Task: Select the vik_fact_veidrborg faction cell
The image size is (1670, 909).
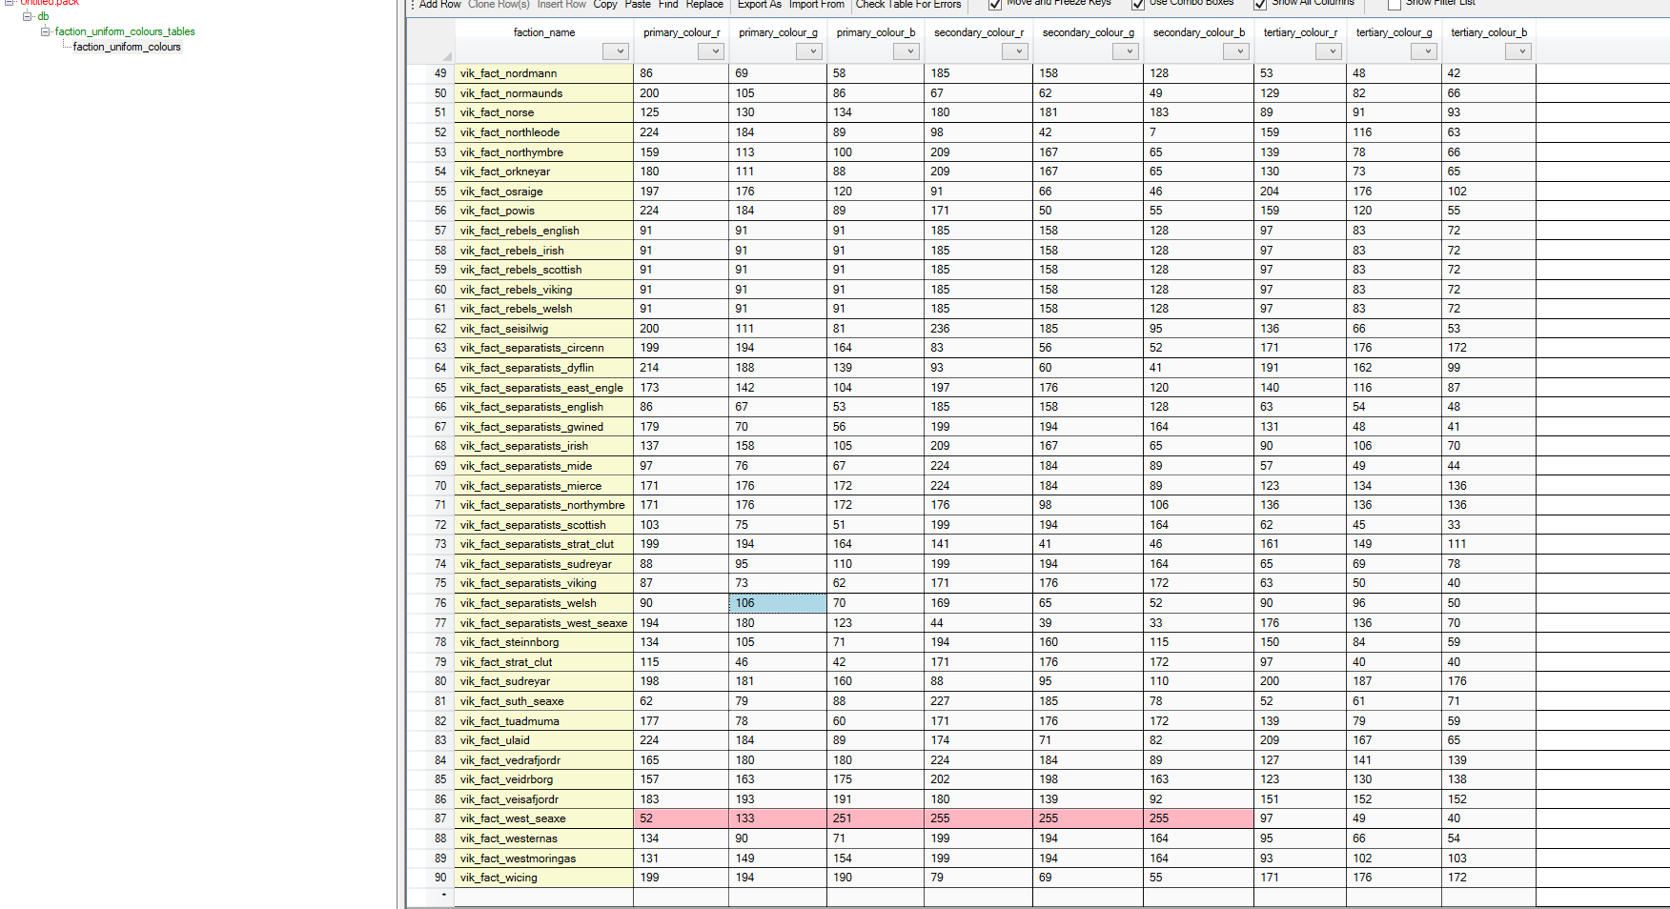Action: click(543, 779)
